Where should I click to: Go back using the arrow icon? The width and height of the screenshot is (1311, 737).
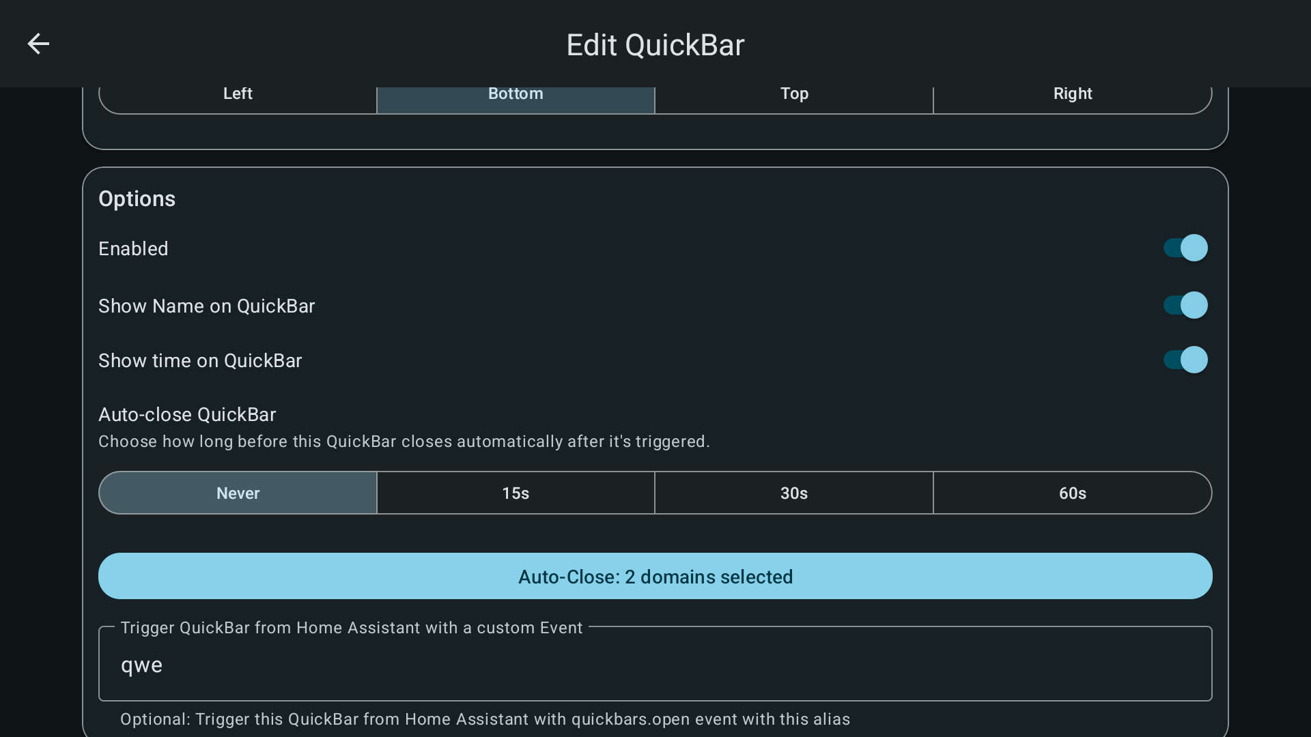pyautogui.click(x=38, y=44)
